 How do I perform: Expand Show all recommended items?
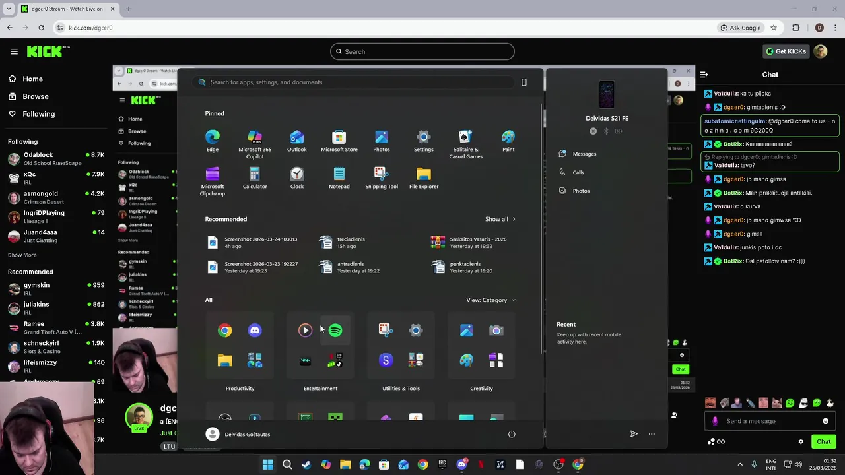[500, 219]
